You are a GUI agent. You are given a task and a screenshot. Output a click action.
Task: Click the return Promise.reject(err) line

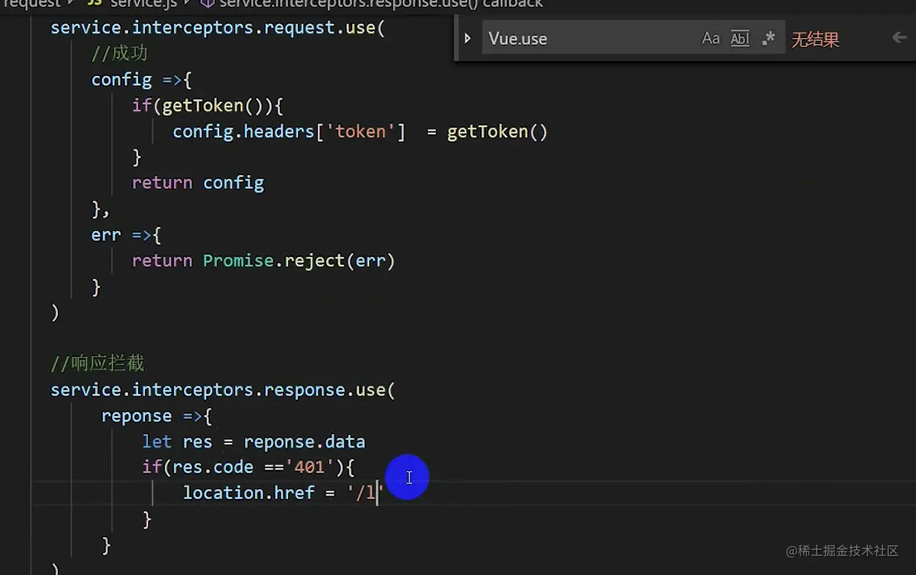[x=264, y=261]
